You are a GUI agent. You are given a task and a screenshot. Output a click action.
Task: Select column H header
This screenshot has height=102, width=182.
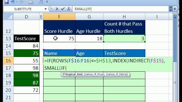[x=124, y=17]
